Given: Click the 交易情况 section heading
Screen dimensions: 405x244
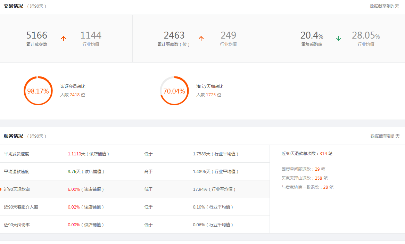Looking at the screenshot, I should click(13, 6).
